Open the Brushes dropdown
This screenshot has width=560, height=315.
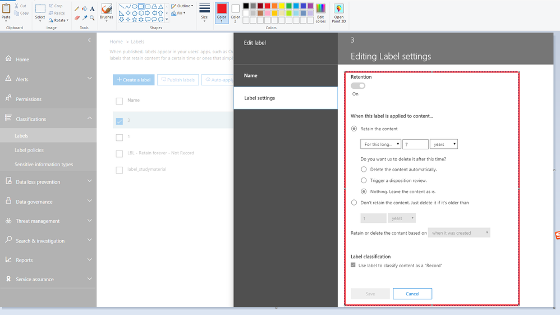[107, 13]
